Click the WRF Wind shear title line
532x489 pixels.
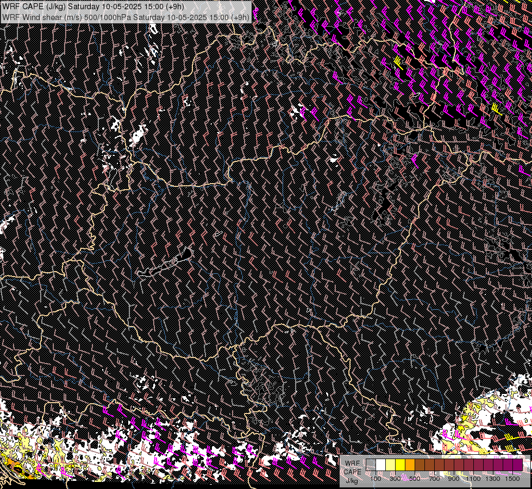(x=126, y=17)
